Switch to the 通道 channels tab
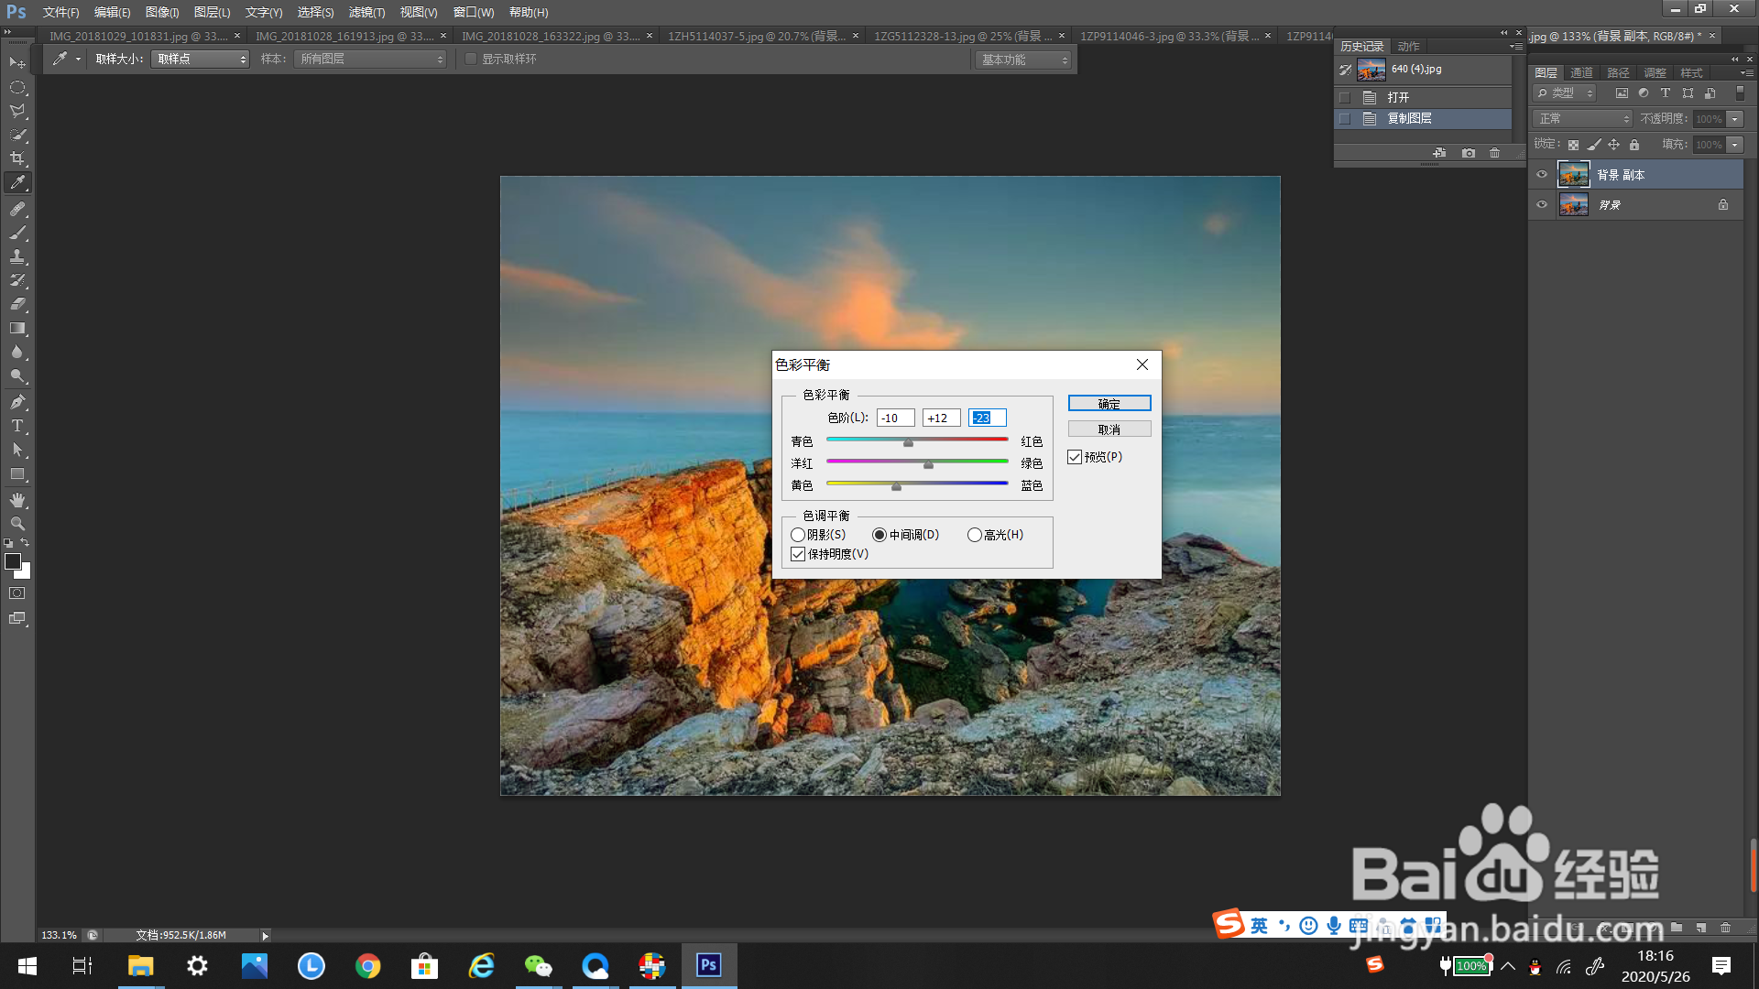 click(1581, 72)
